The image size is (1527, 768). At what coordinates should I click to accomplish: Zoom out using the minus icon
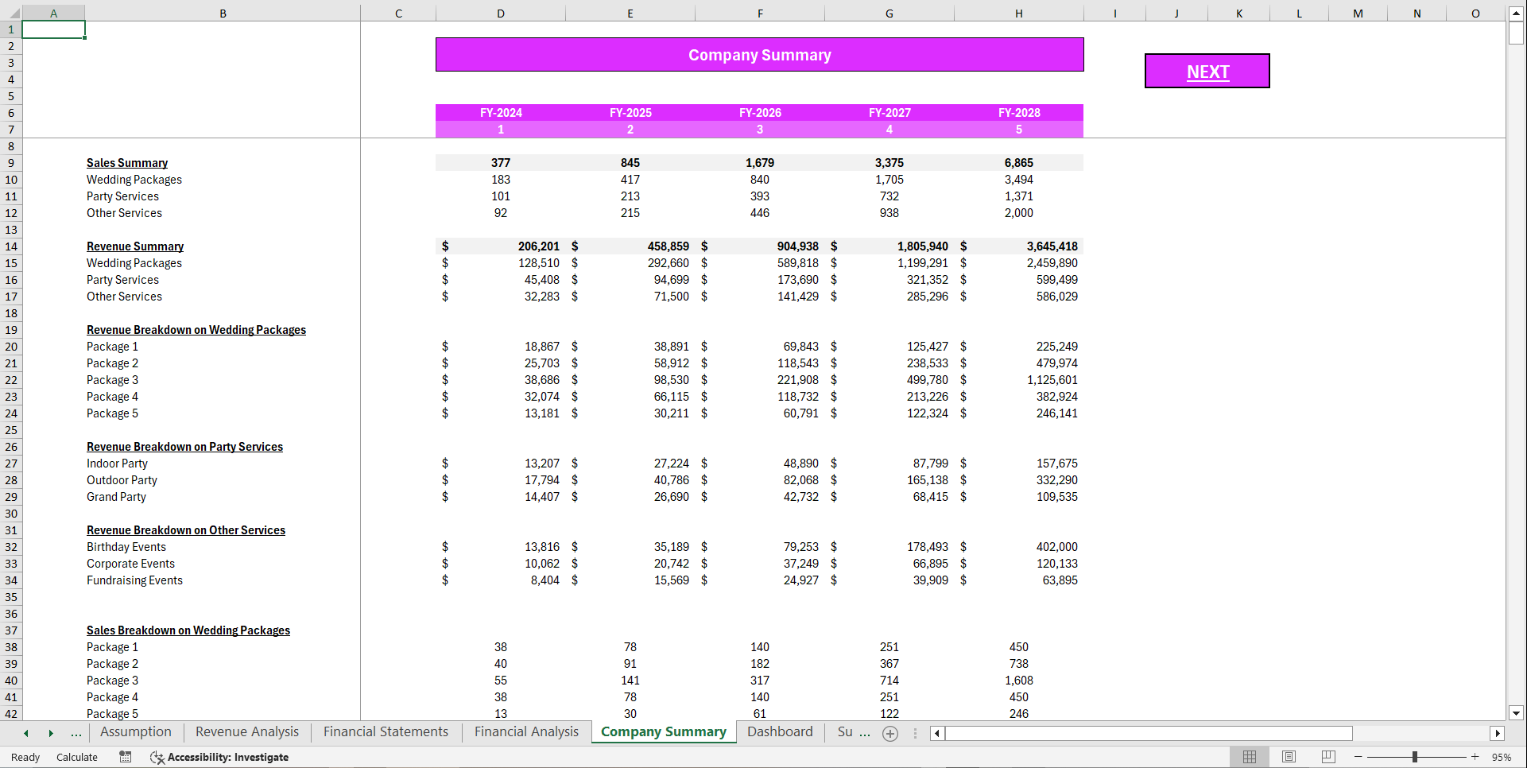1357,757
